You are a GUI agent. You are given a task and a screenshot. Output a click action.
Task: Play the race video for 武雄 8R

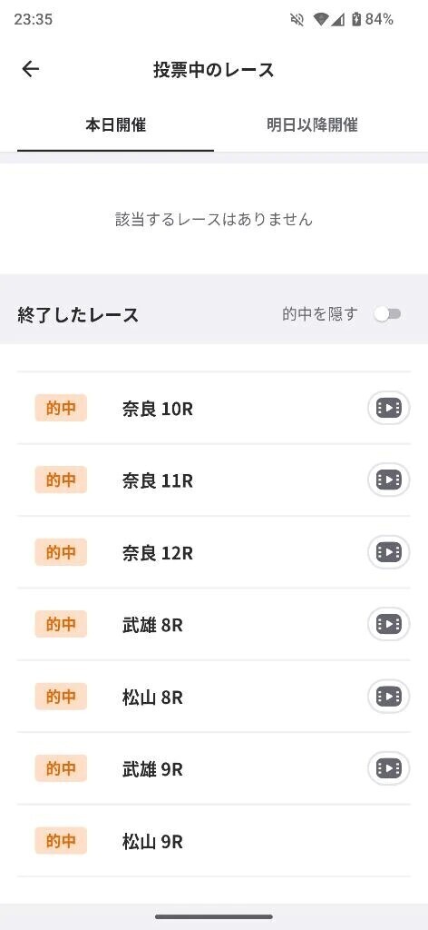click(x=388, y=624)
